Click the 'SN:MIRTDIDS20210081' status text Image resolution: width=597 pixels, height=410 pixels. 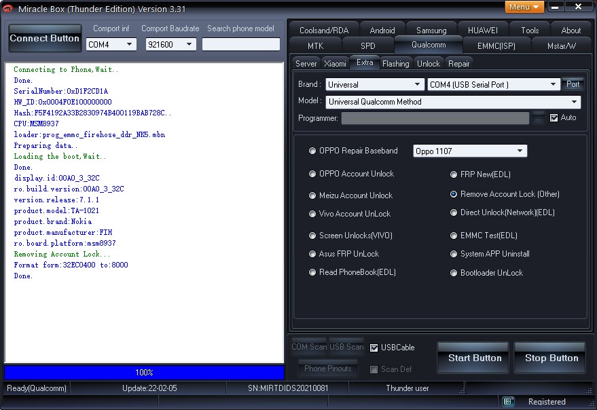click(288, 388)
